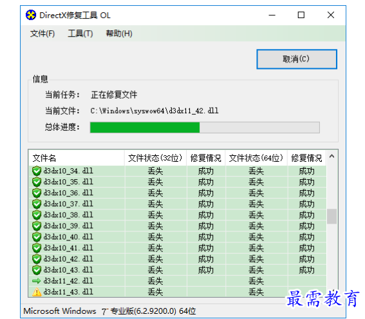Click the 64-bit 成功 result for d3dx10_43.dll

306,270
